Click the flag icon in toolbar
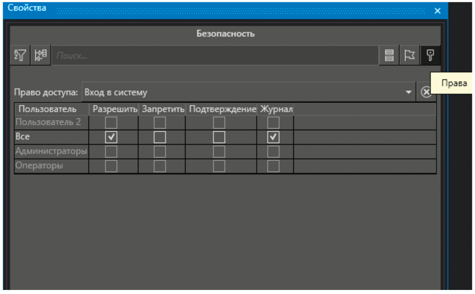This screenshot has height=294, width=475. point(409,56)
